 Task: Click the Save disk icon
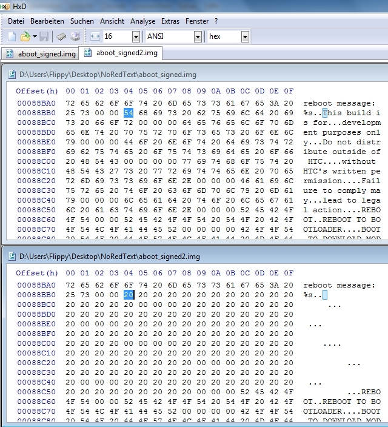point(44,36)
